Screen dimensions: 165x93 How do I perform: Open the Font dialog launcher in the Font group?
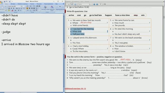coord(25,12)
